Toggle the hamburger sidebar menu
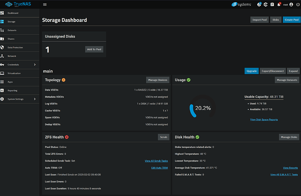This screenshot has height=196, width=301. pyautogui.click(x=45, y=5)
